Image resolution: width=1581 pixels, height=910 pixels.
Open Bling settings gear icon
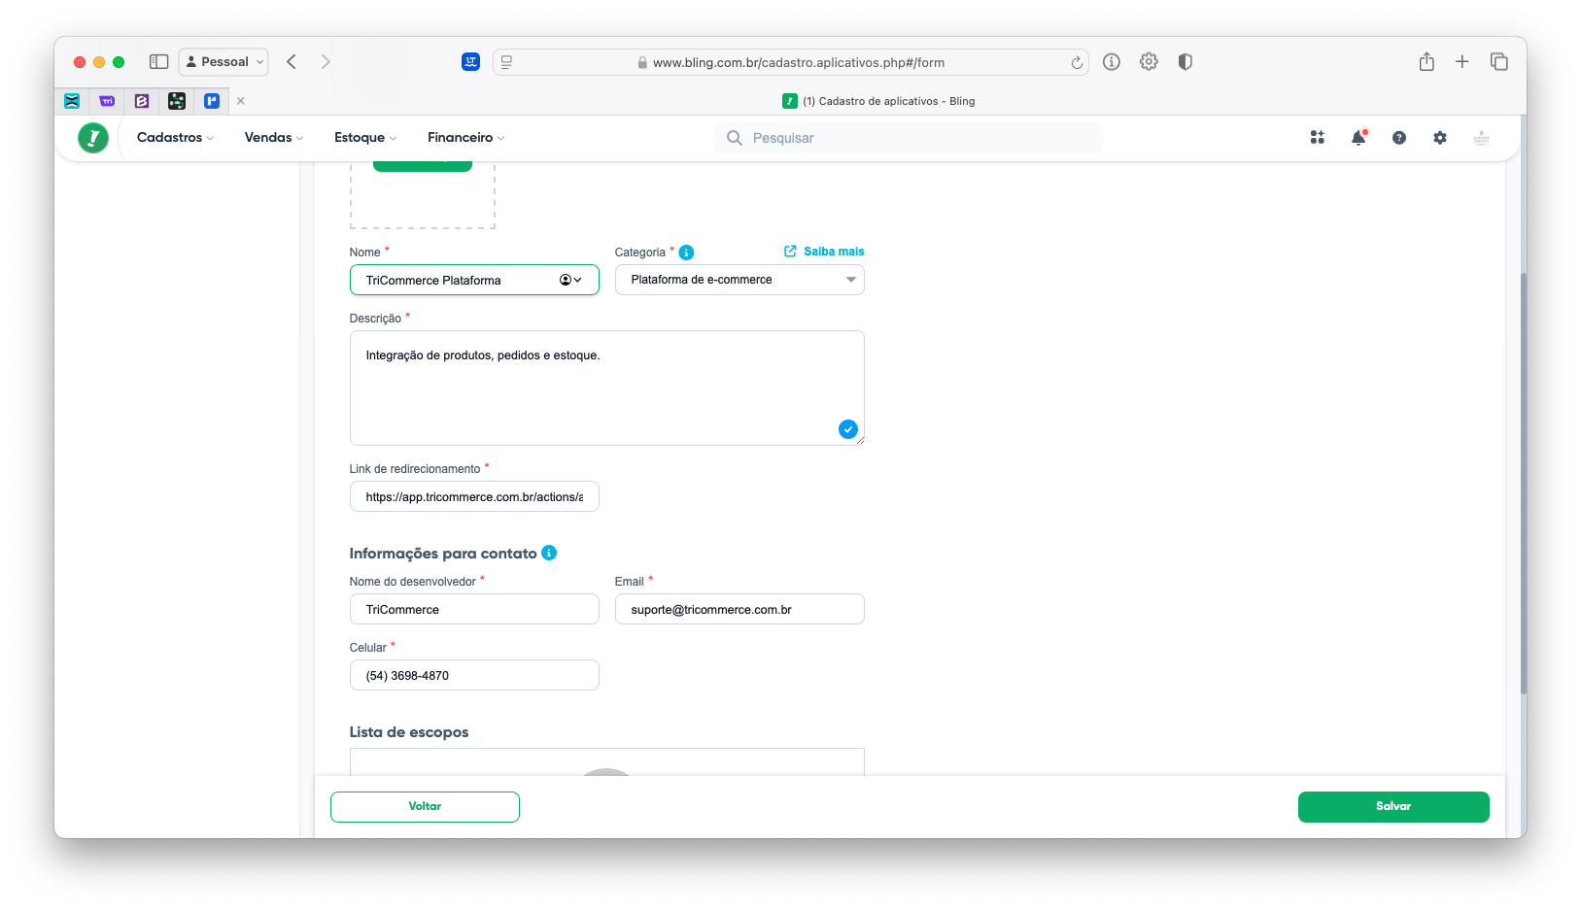click(x=1440, y=138)
